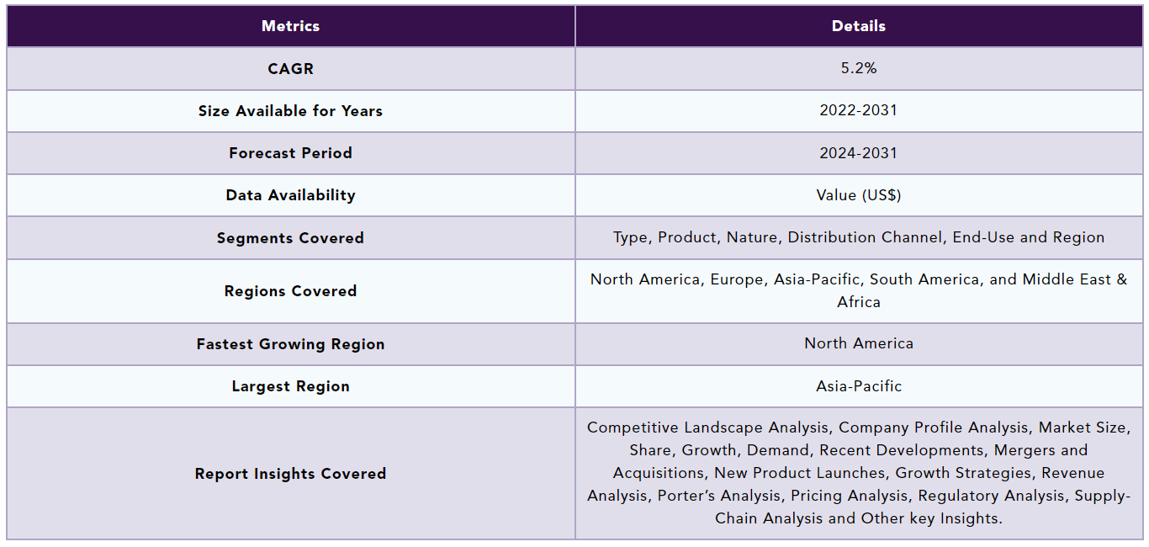
Task: Select the Report Insights Covered label
Action: click(x=290, y=474)
